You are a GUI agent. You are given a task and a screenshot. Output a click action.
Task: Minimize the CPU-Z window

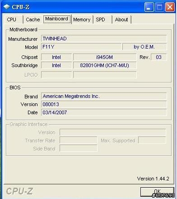(x=149, y=7)
